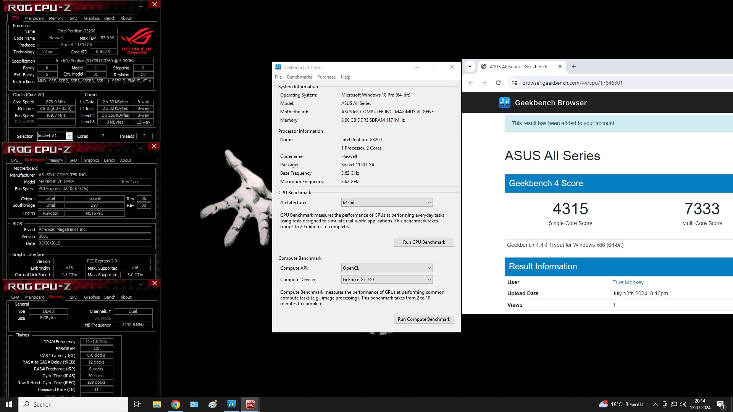This screenshot has width=733, height=412.
Task: Open SPD tab in top CPU-Z window
Action: [x=74, y=18]
